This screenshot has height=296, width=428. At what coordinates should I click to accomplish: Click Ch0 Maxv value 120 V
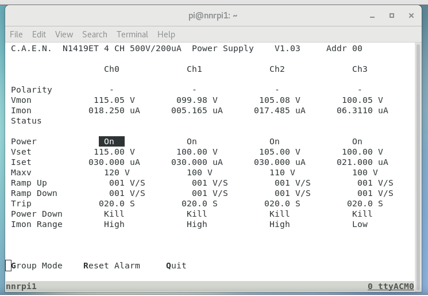(117, 172)
